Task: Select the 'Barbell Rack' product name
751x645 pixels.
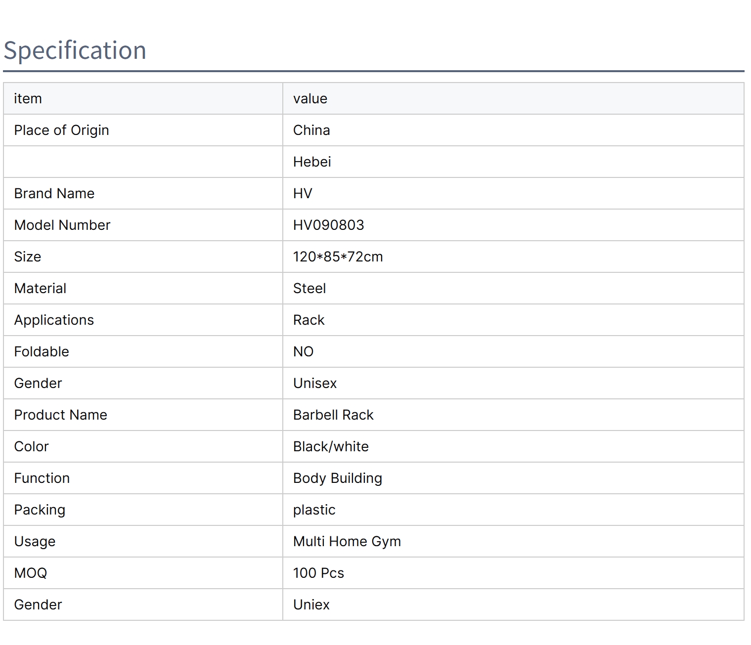Action: tap(333, 415)
